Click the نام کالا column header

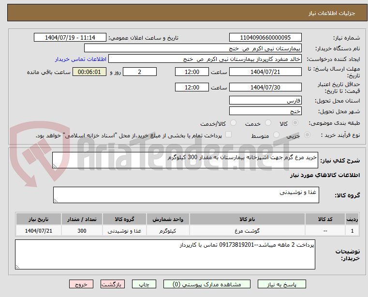[247, 219]
